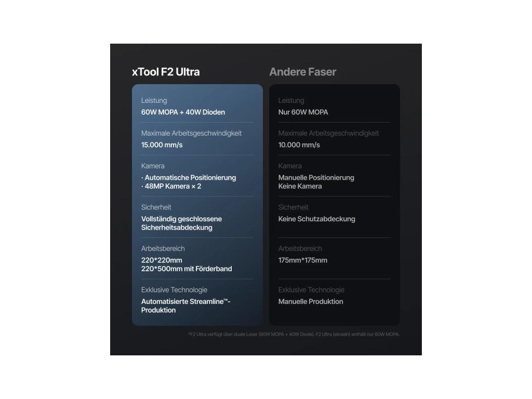Click the "Manuelle Produktion" value

(311, 301)
